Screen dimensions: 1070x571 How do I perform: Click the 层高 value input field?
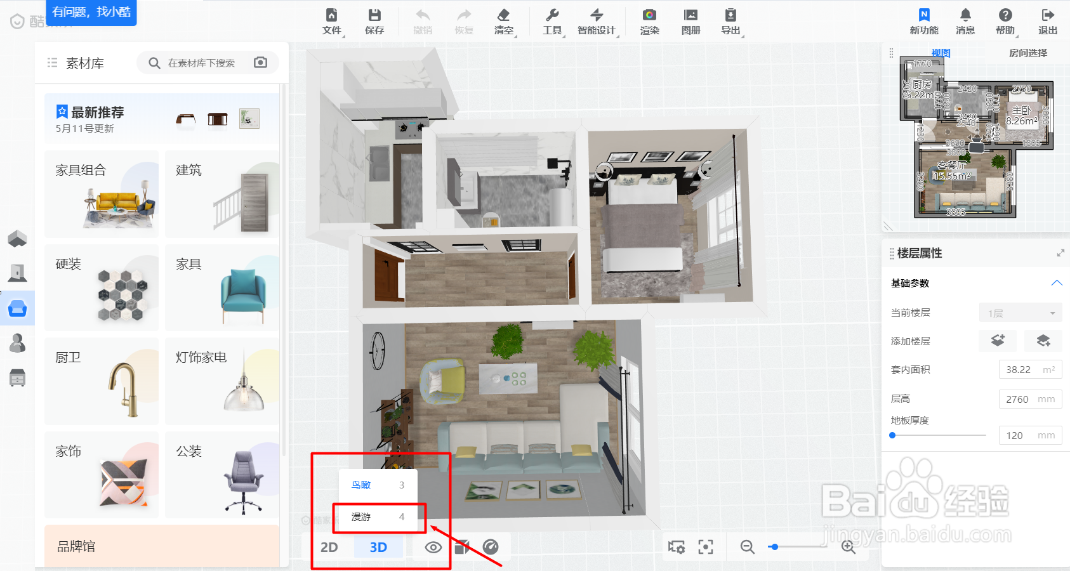(x=1030, y=399)
